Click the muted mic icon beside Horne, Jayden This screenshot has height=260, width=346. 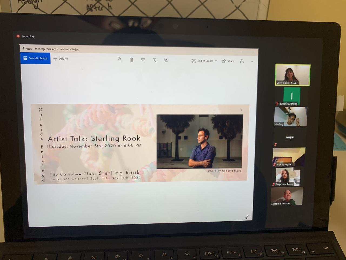click(274, 164)
